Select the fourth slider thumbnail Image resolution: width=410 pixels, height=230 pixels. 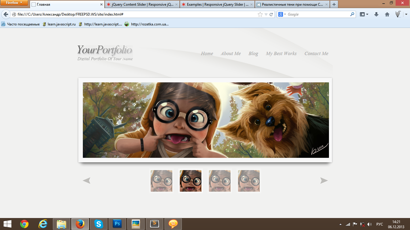tap(249, 181)
